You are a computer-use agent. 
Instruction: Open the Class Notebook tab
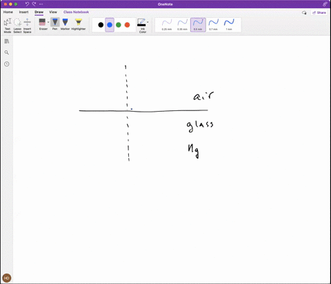tap(76, 12)
